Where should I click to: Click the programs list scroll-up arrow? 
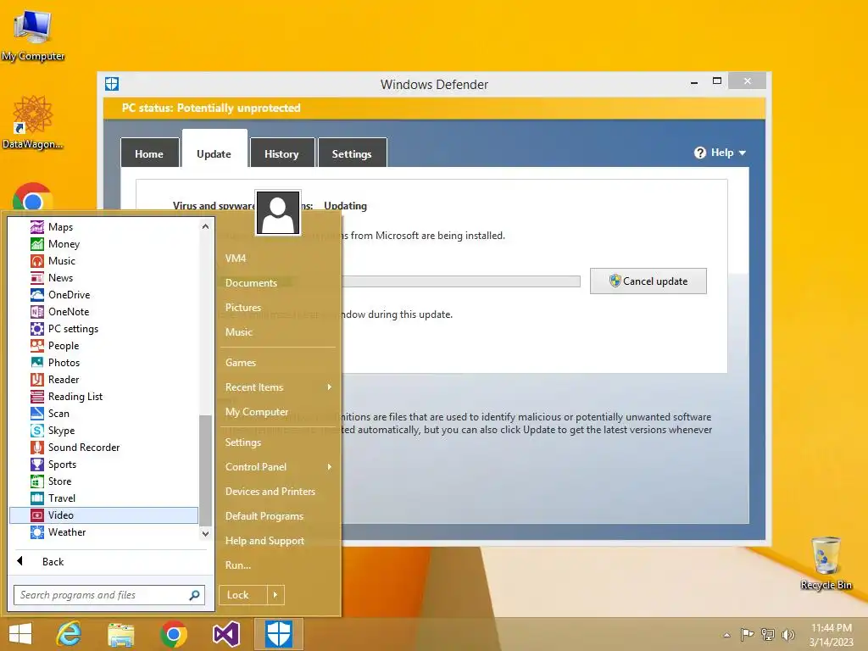(205, 226)
